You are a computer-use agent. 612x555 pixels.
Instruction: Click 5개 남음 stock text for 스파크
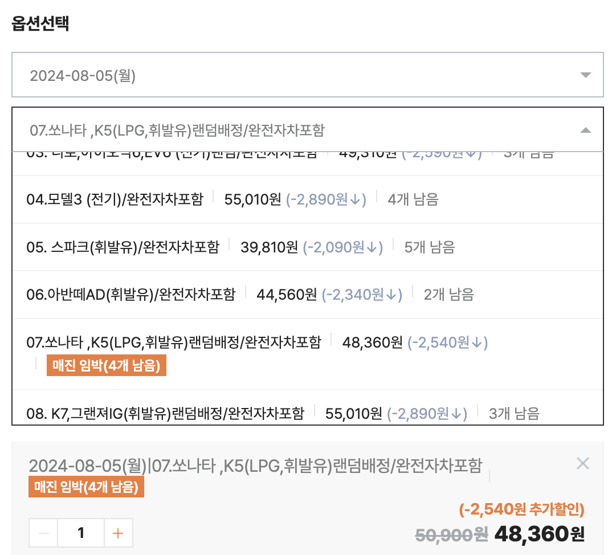click(x=430, y=247)
